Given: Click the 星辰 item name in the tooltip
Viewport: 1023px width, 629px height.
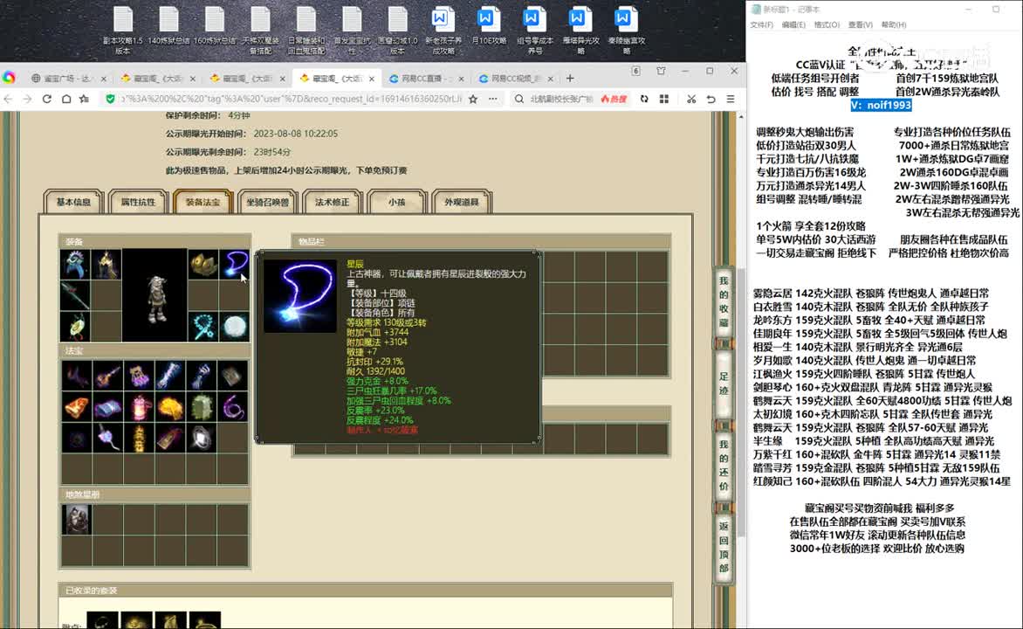Looking at the screenshot, I should (x=355, y=264).
